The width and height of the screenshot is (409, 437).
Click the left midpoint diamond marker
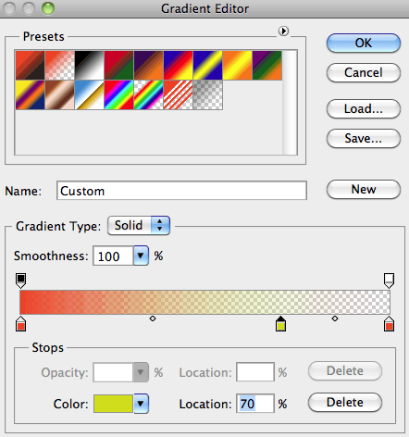[153, 318]
